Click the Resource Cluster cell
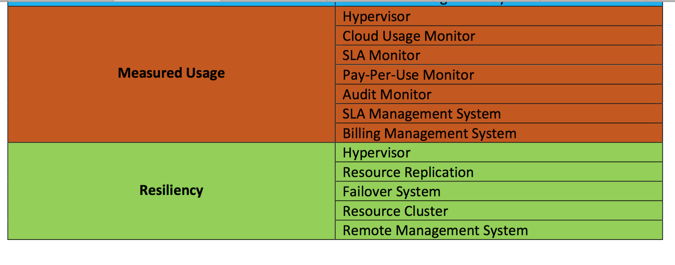This screenshot has height=265, width=675. 499,211
